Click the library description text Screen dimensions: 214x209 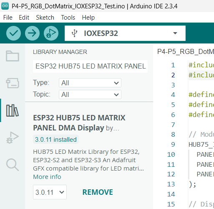pos(88,160)
